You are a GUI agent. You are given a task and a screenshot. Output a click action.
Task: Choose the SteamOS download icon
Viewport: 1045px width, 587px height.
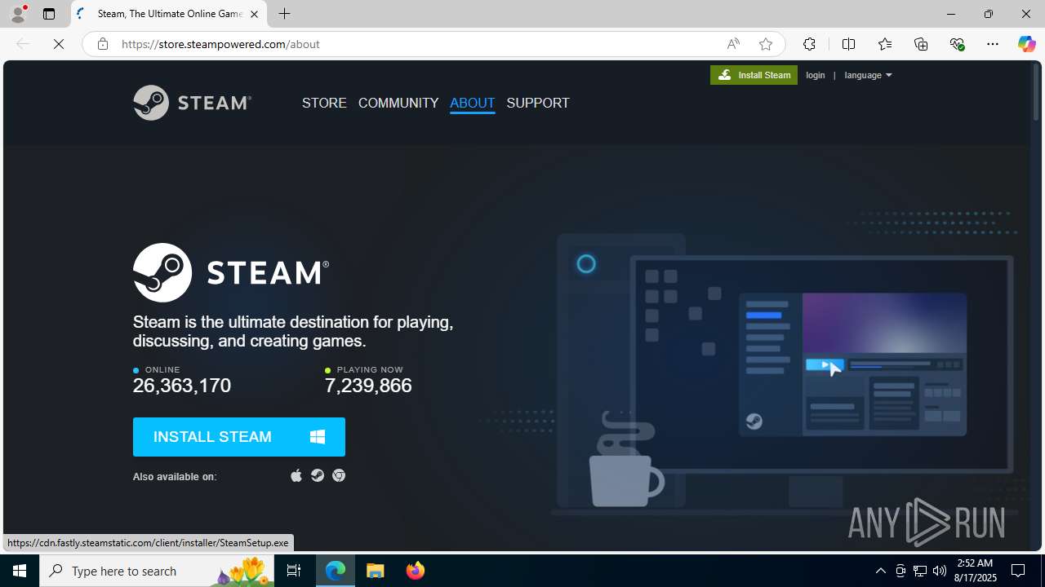click(318, 475)
